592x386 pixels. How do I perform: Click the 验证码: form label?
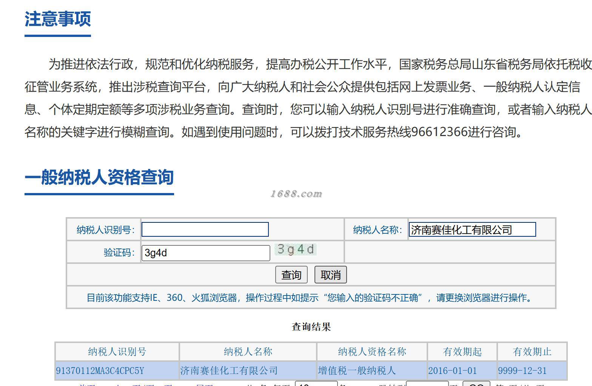pos(119,253)
